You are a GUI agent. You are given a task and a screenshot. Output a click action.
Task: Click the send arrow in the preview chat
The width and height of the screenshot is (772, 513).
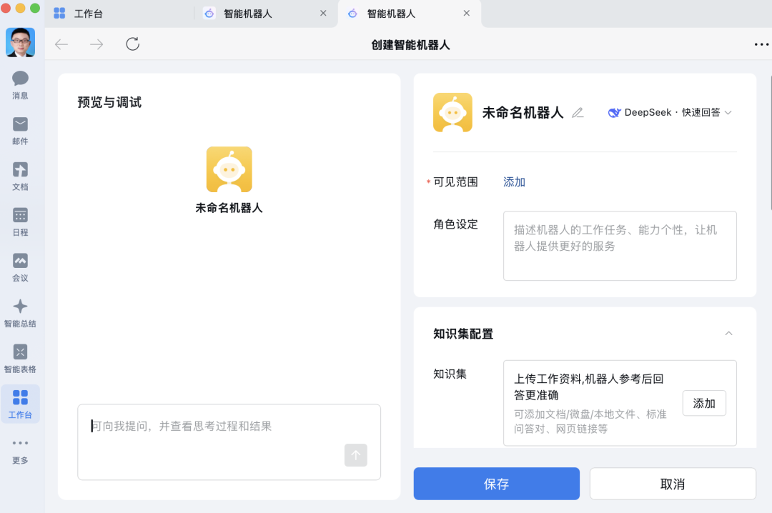355,455
